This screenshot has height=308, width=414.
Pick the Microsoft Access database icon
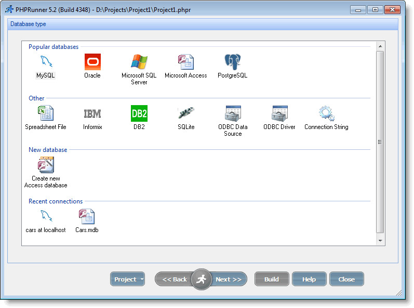185,62
